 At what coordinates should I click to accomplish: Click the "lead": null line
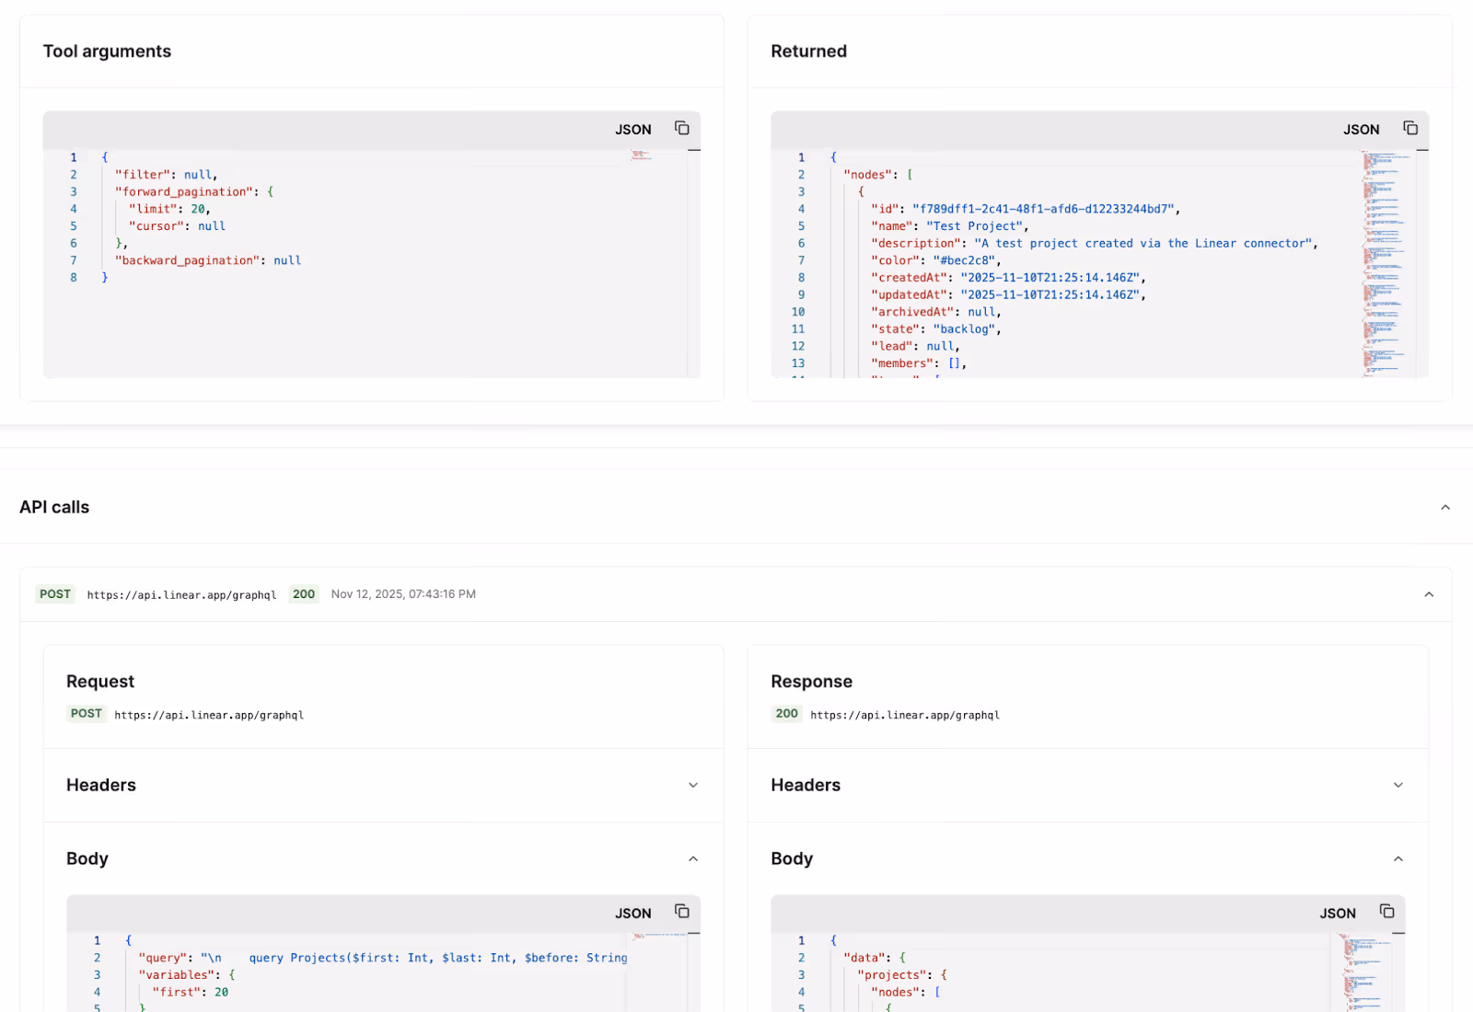[x=915, y=347]
